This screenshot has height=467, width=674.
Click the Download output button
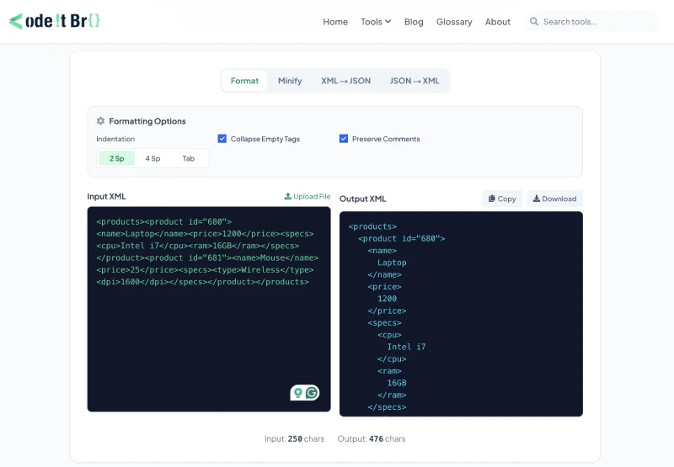coord(555,199)
